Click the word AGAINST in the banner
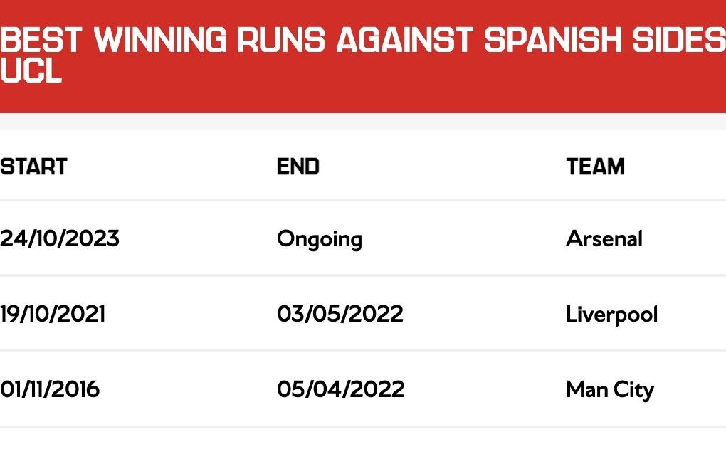Image resolution: width=726 pixels, height=454 pixels. click(x=404, y=41)
